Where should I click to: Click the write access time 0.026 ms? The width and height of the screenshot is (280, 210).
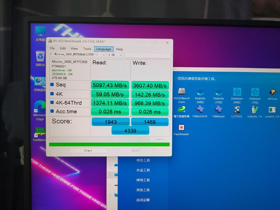tap(150, 112)
